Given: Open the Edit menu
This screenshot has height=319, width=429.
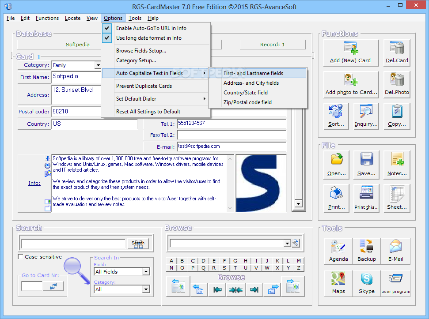Looking at the screenshot, I should point(25,18).
